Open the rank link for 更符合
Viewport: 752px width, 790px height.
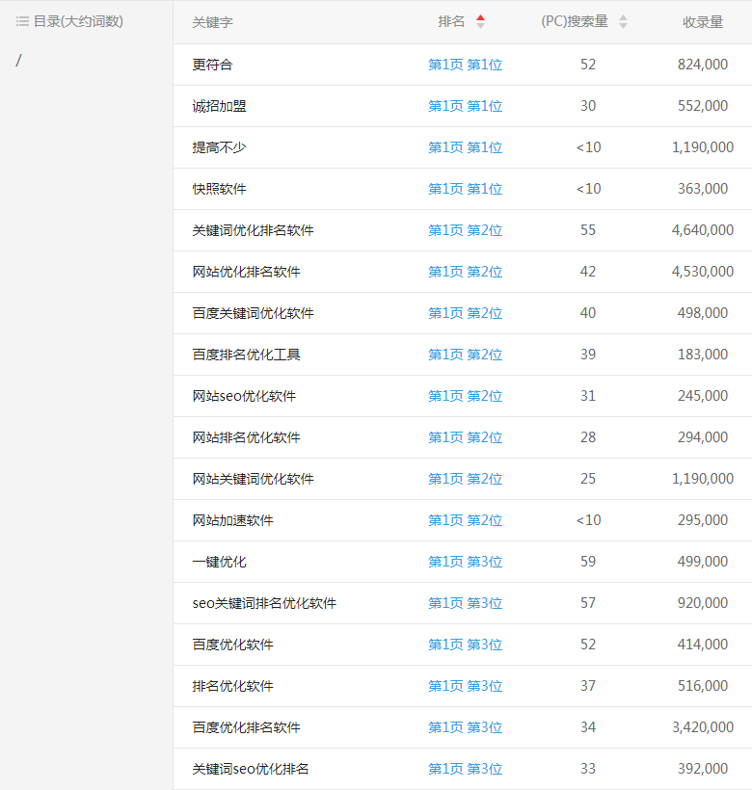(x=465, y=65)
